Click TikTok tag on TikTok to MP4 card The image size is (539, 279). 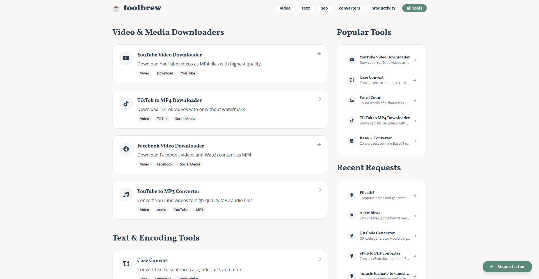pyautogui.click(x=162, y=119)
